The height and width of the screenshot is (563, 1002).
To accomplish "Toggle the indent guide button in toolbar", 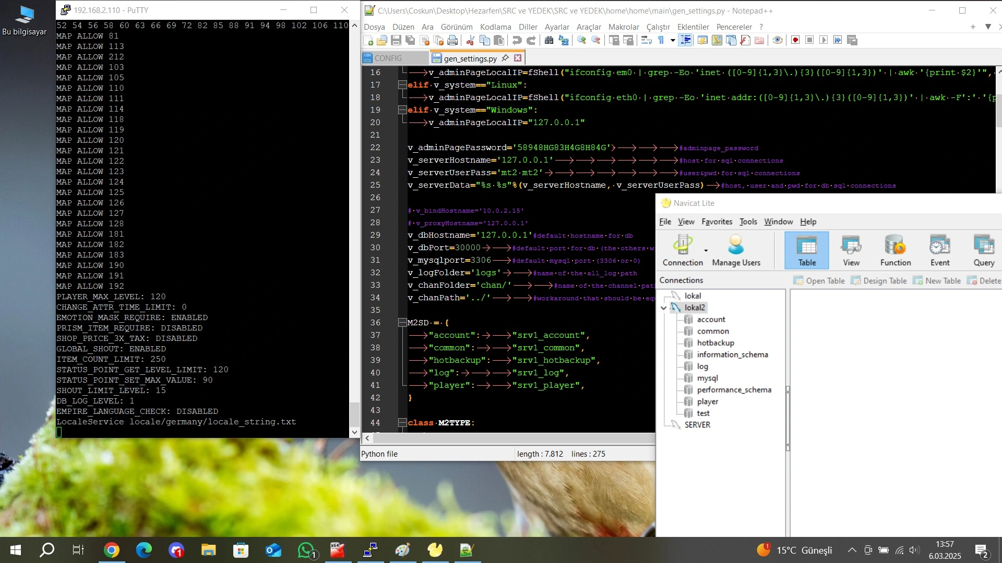I will coord(686,41).
